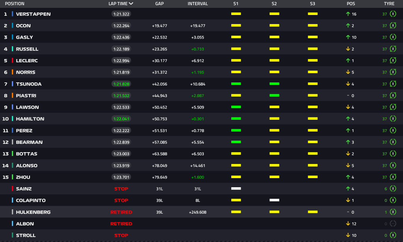Sort by the POSITION column header
Image resolution: width=403 pixels, height=242 pixels.
15,4
